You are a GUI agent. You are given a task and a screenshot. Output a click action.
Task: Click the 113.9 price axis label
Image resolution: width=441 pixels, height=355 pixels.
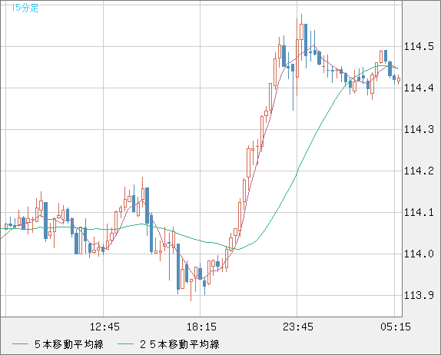coord(419,295)
